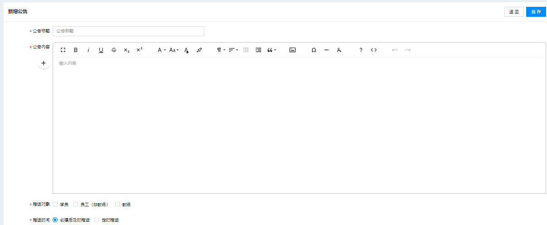This screenshot has height=225, width=547.
Task: Click the plus quick-insert button
Action: pyautogui.click(x=44, y=64)
